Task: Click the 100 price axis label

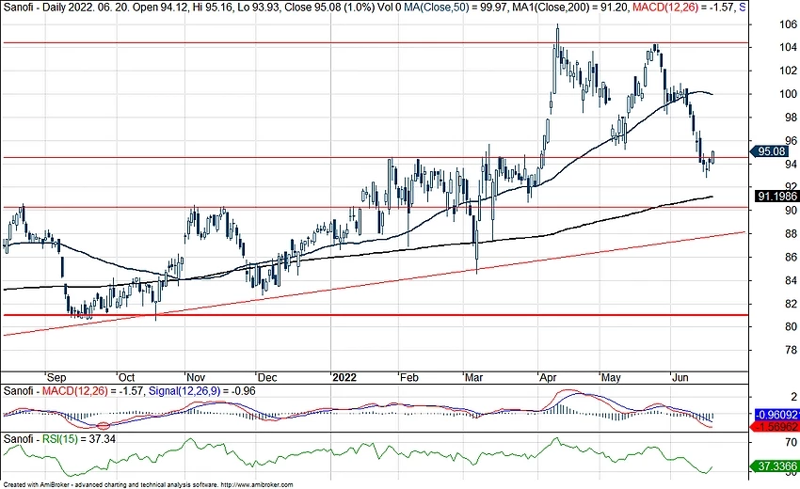Action: tap(789, 94)
